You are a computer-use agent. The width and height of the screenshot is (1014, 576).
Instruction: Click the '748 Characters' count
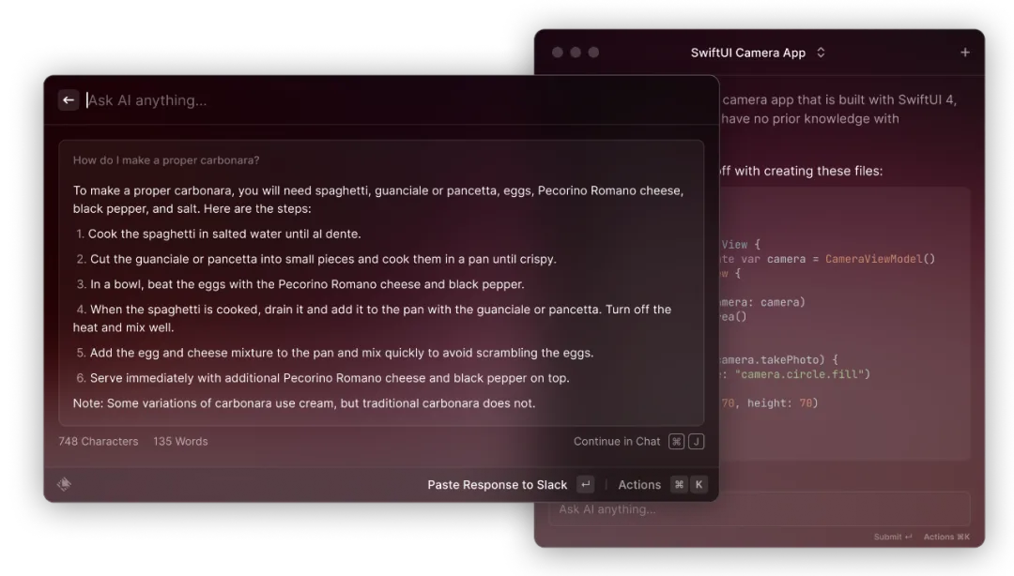(x=99, y=442)
